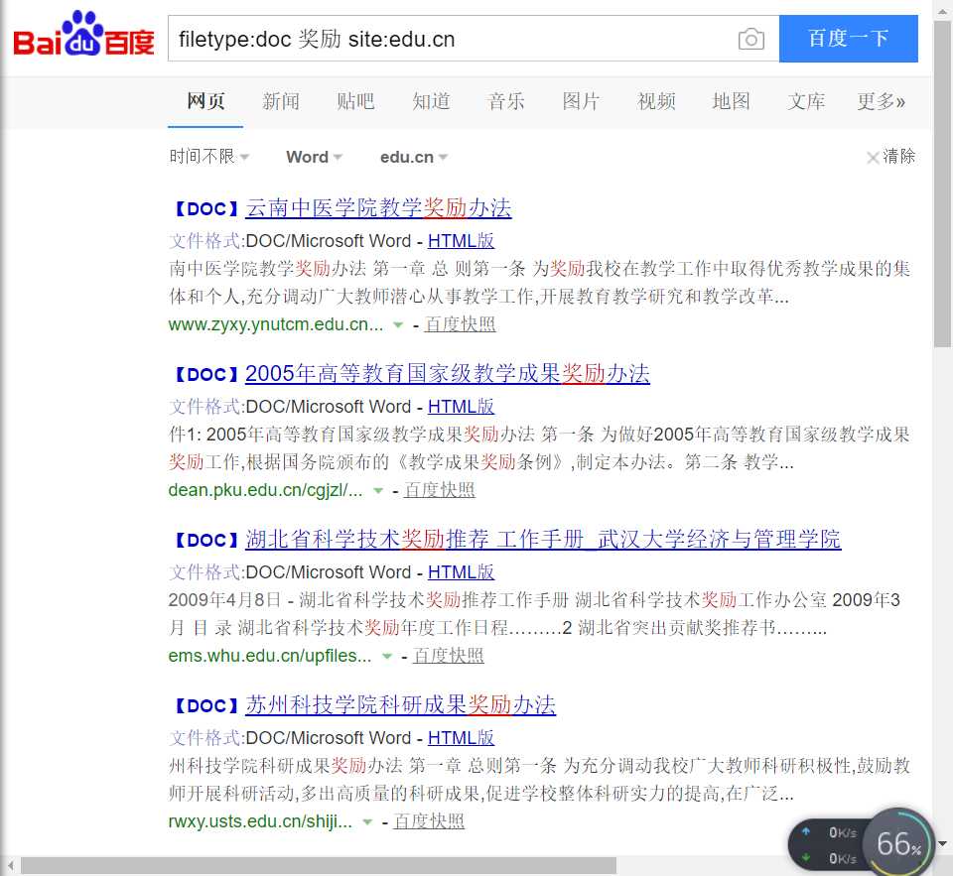Switch to the 音乐 tab
This screenshot has width=953, height=876.
point(505,101)
